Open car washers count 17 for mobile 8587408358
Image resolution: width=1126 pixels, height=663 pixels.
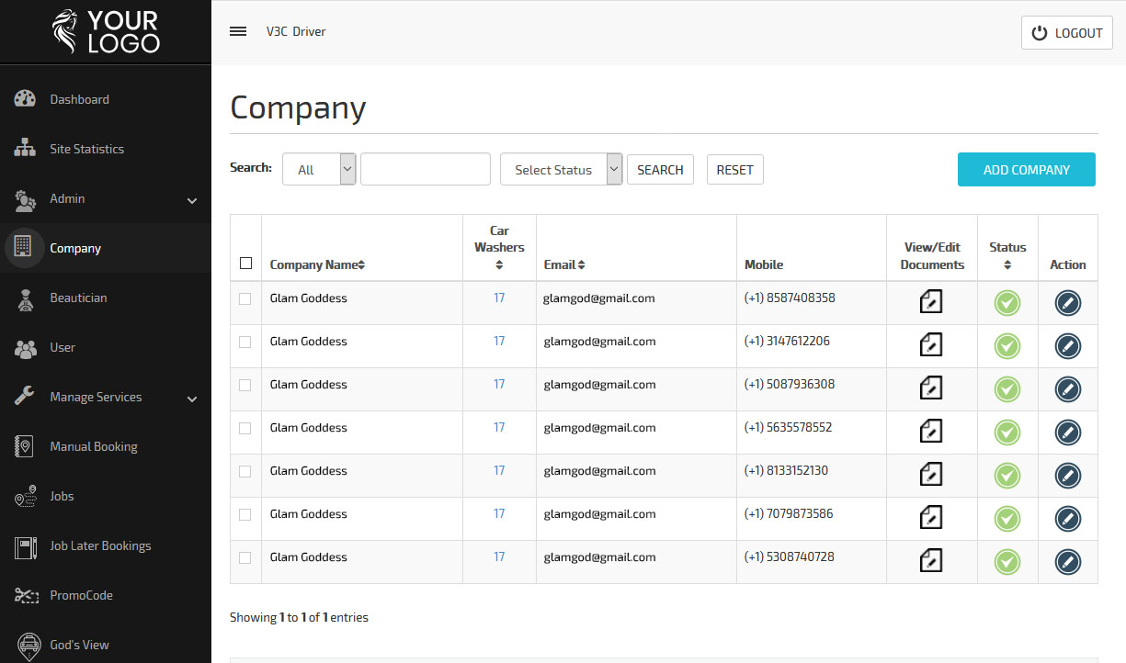499,298
